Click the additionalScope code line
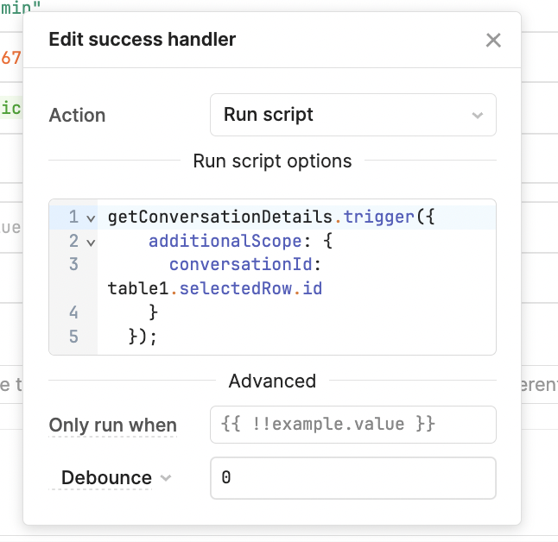558x542 pixels. tap(241, 241)
